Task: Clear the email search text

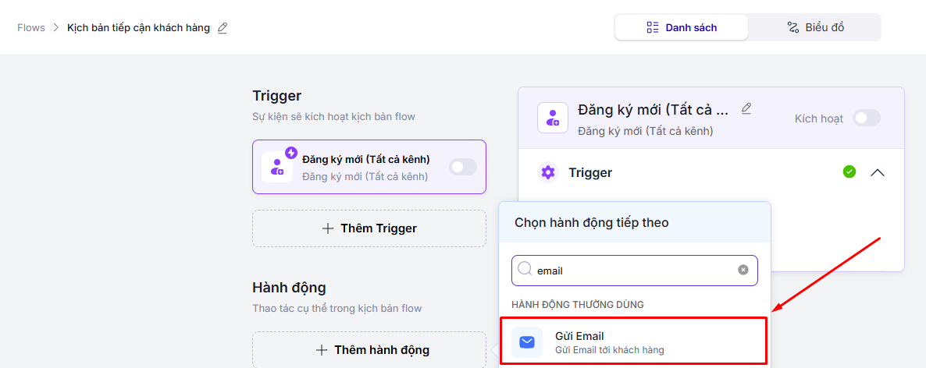Action: [743, 270]
